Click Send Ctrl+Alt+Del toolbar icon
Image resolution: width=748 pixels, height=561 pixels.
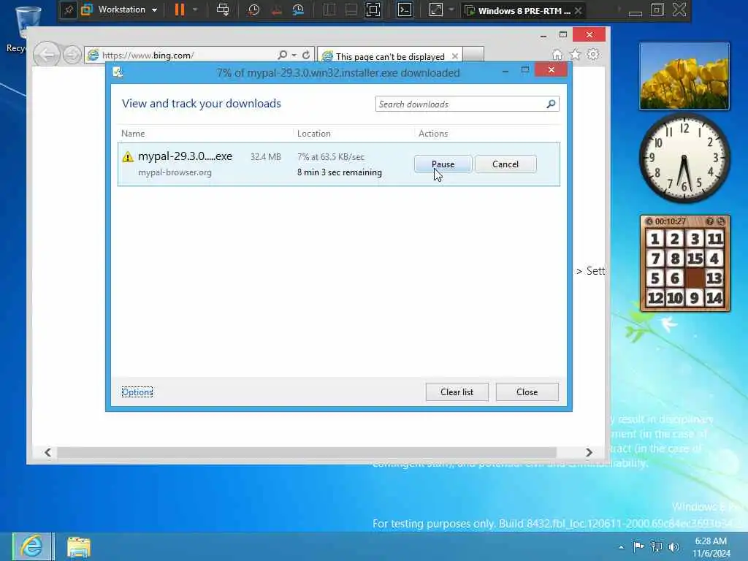222,9
